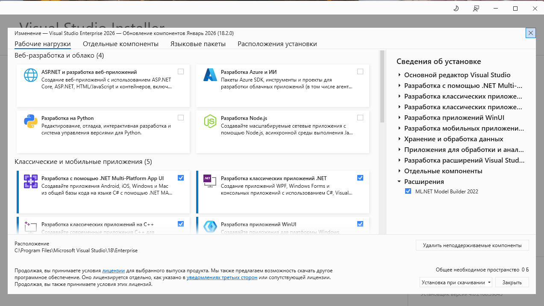The image size is (544, 306).
Task: Click the C++ desktop development icon
Action: tap(31, 227)
